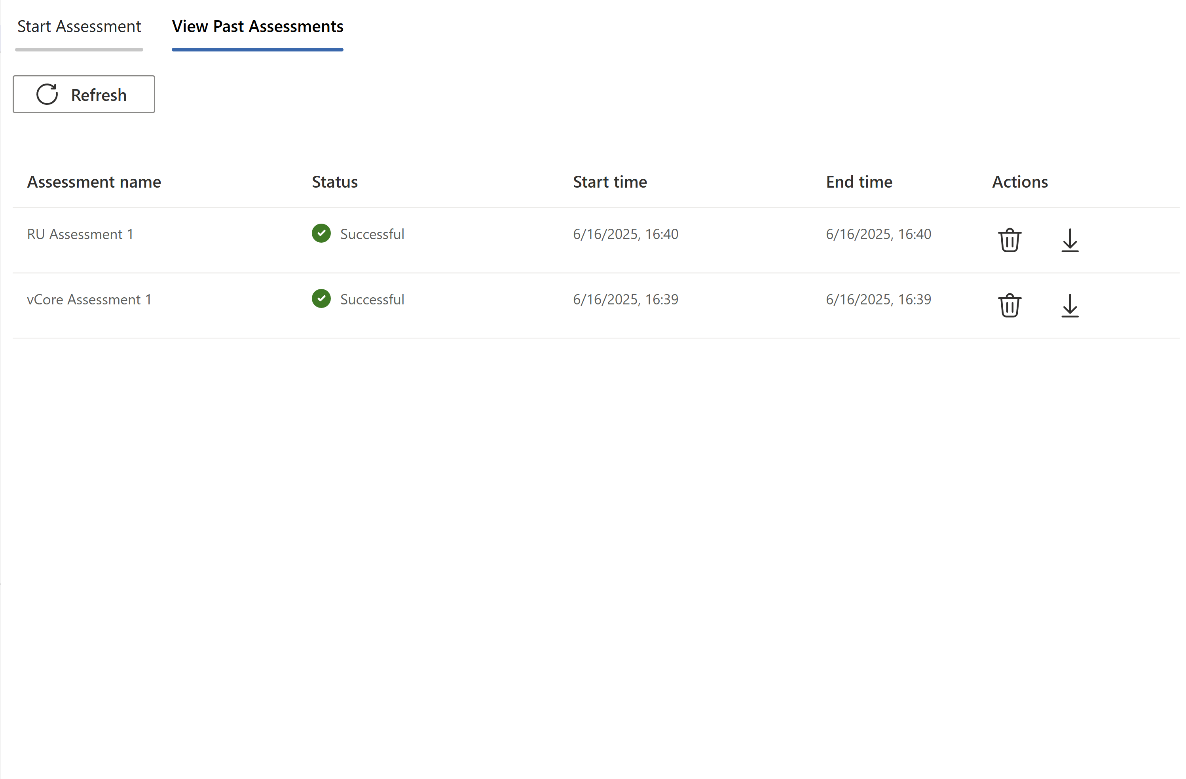Click the circular refresh arrow icon
Image resolution: width=1186 pixels, height=779 pixels.
click(x=47, y=94)
